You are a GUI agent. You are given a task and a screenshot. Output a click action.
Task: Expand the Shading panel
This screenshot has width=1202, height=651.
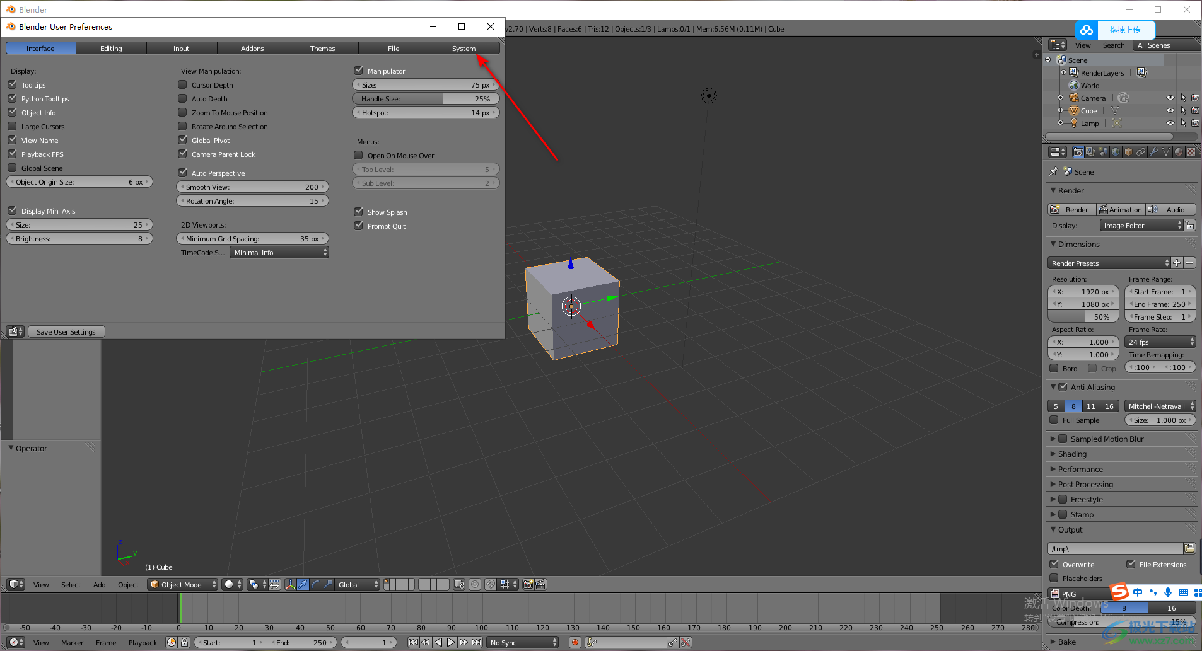coord(1072,454)
